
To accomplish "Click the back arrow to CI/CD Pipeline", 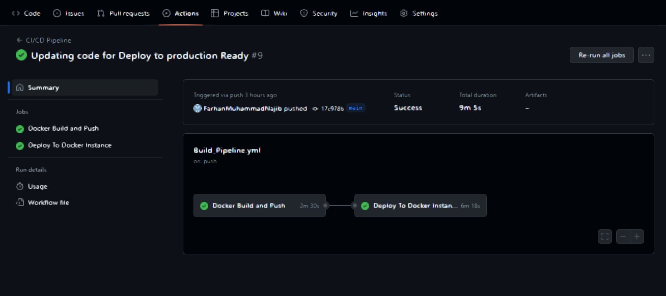I will 19,40.
